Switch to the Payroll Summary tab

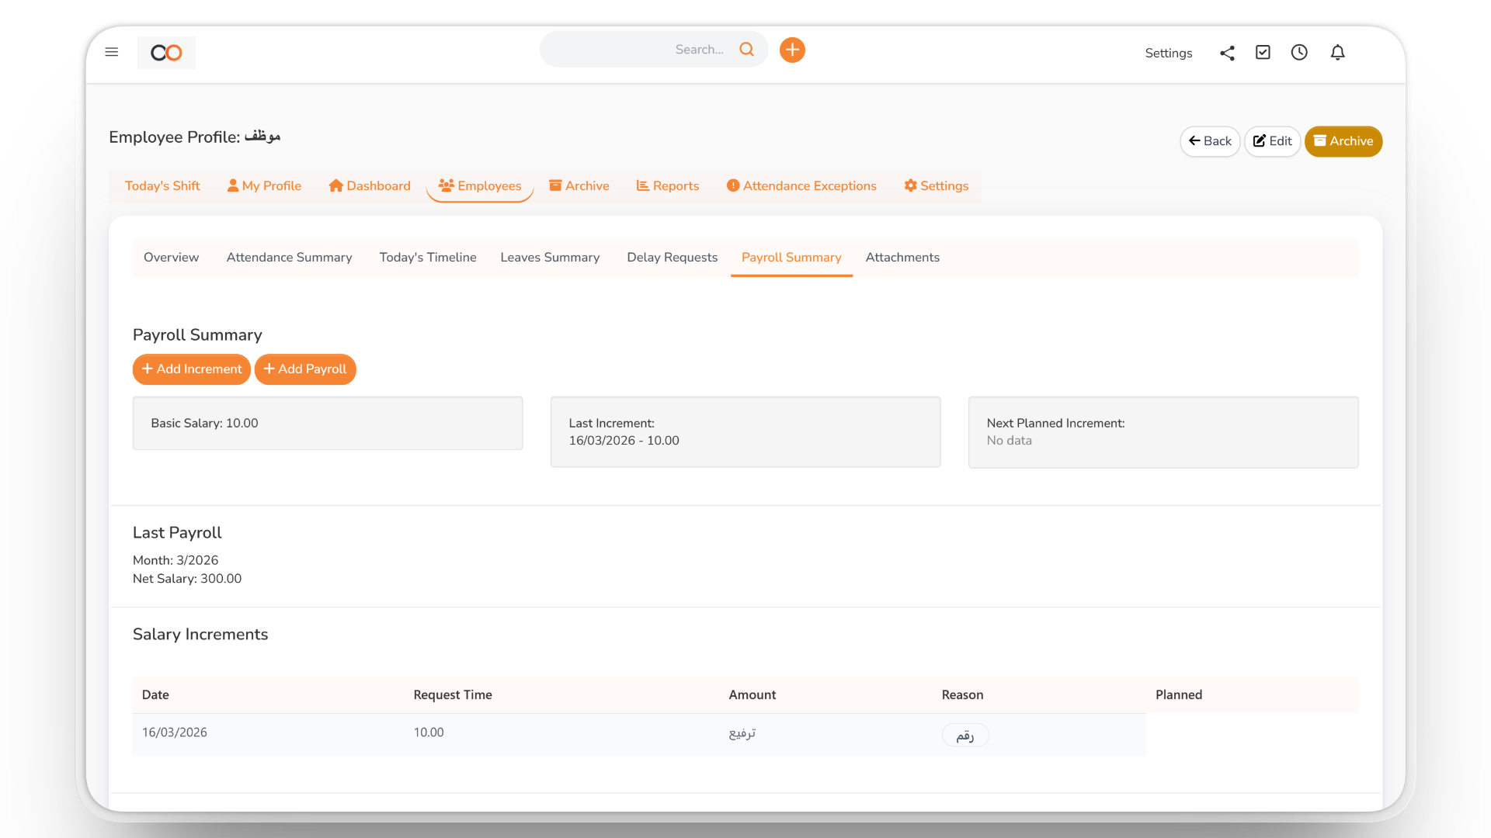pyautogui.click(x=791, y=257)
